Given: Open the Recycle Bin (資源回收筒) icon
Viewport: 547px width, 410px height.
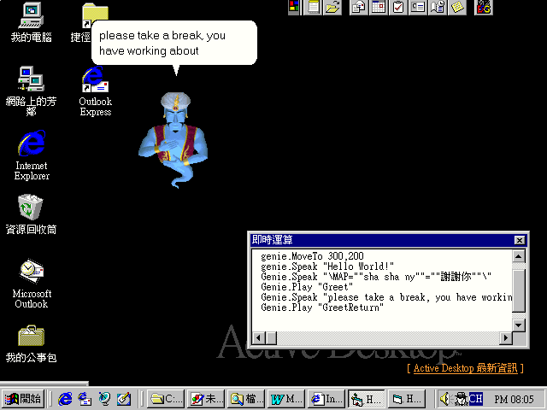Looking at the screenshot, I should 31,207.
